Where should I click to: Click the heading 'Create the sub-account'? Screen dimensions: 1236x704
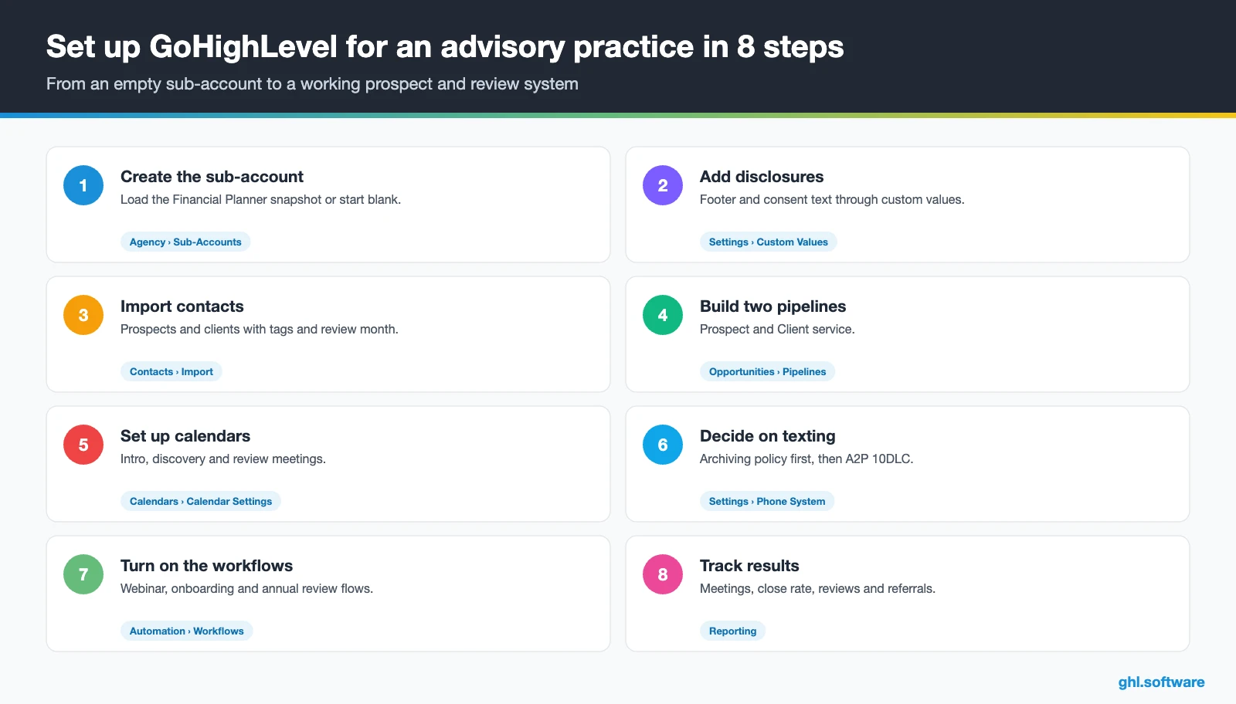pyautogui.click(x=212, y=177)
